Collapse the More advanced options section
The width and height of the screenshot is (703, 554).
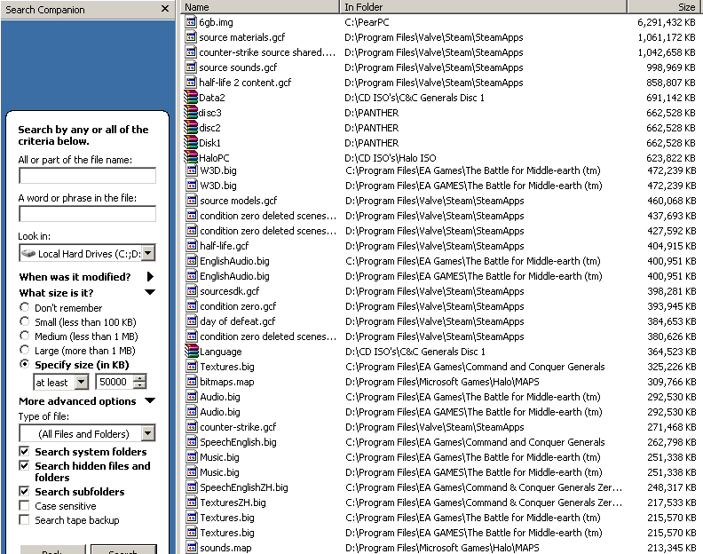[x=150, y=400]
